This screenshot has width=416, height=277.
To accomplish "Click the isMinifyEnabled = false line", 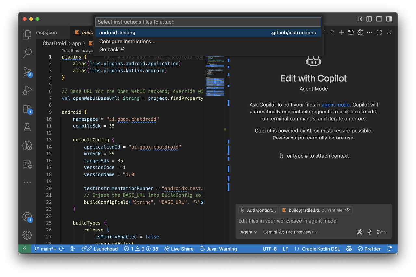I will (127, 237).
